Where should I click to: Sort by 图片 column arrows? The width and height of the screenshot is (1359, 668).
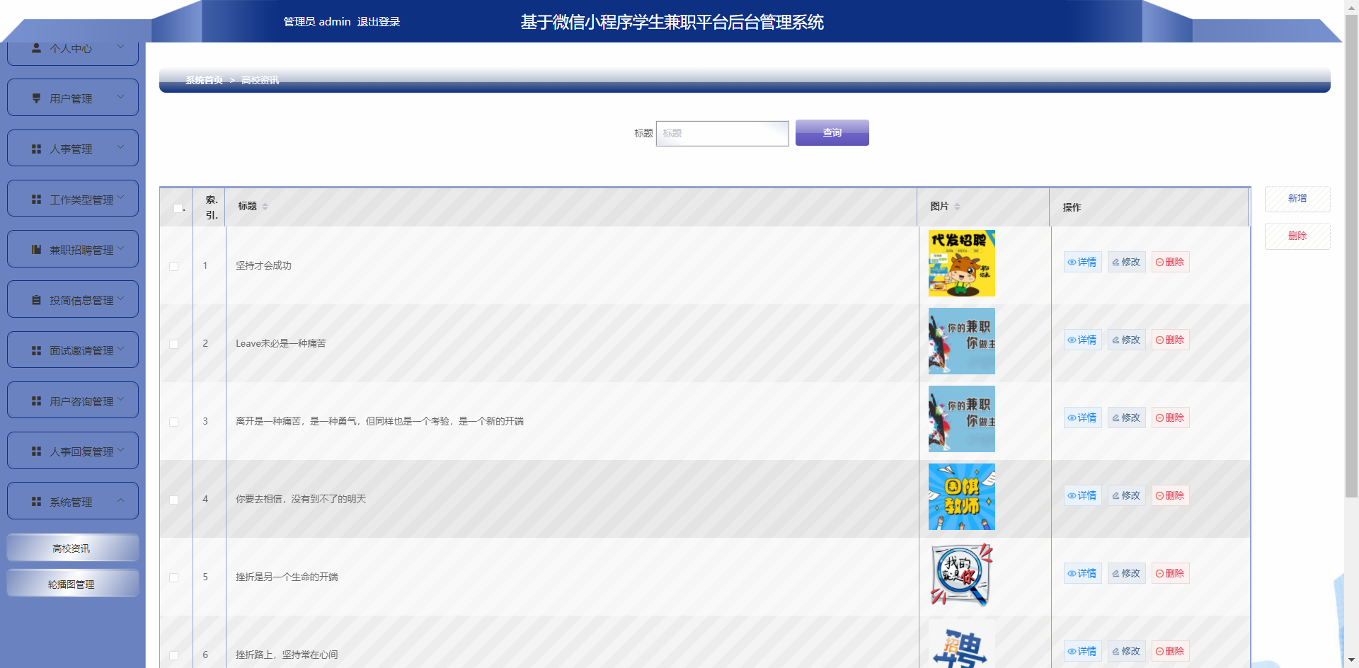[957, 207]
